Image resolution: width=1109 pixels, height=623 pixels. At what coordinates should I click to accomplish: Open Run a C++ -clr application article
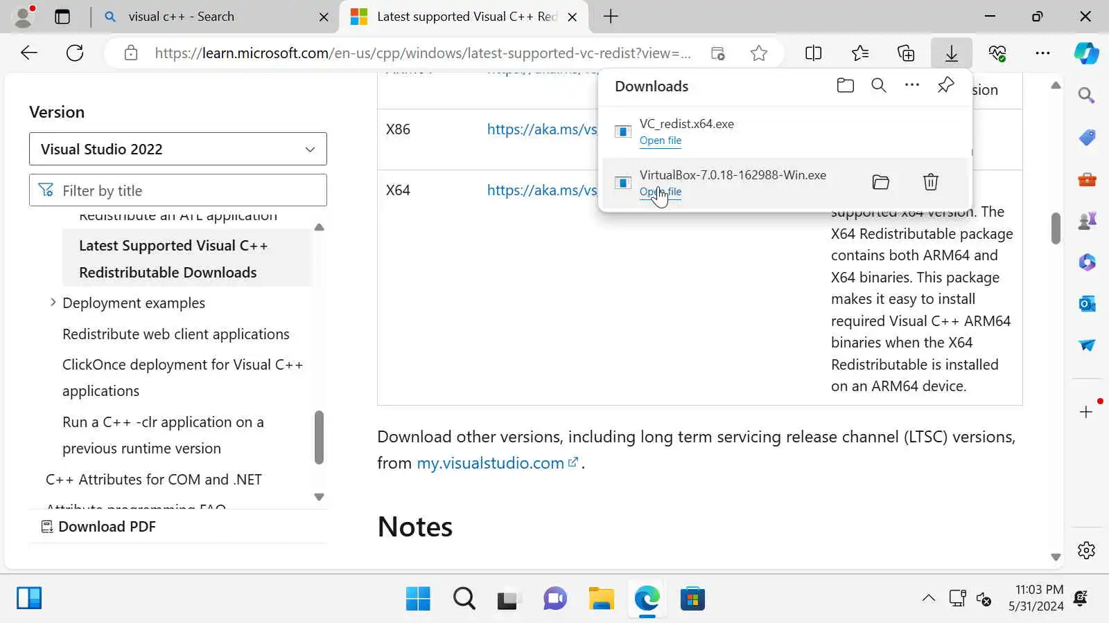pos(164,435)
